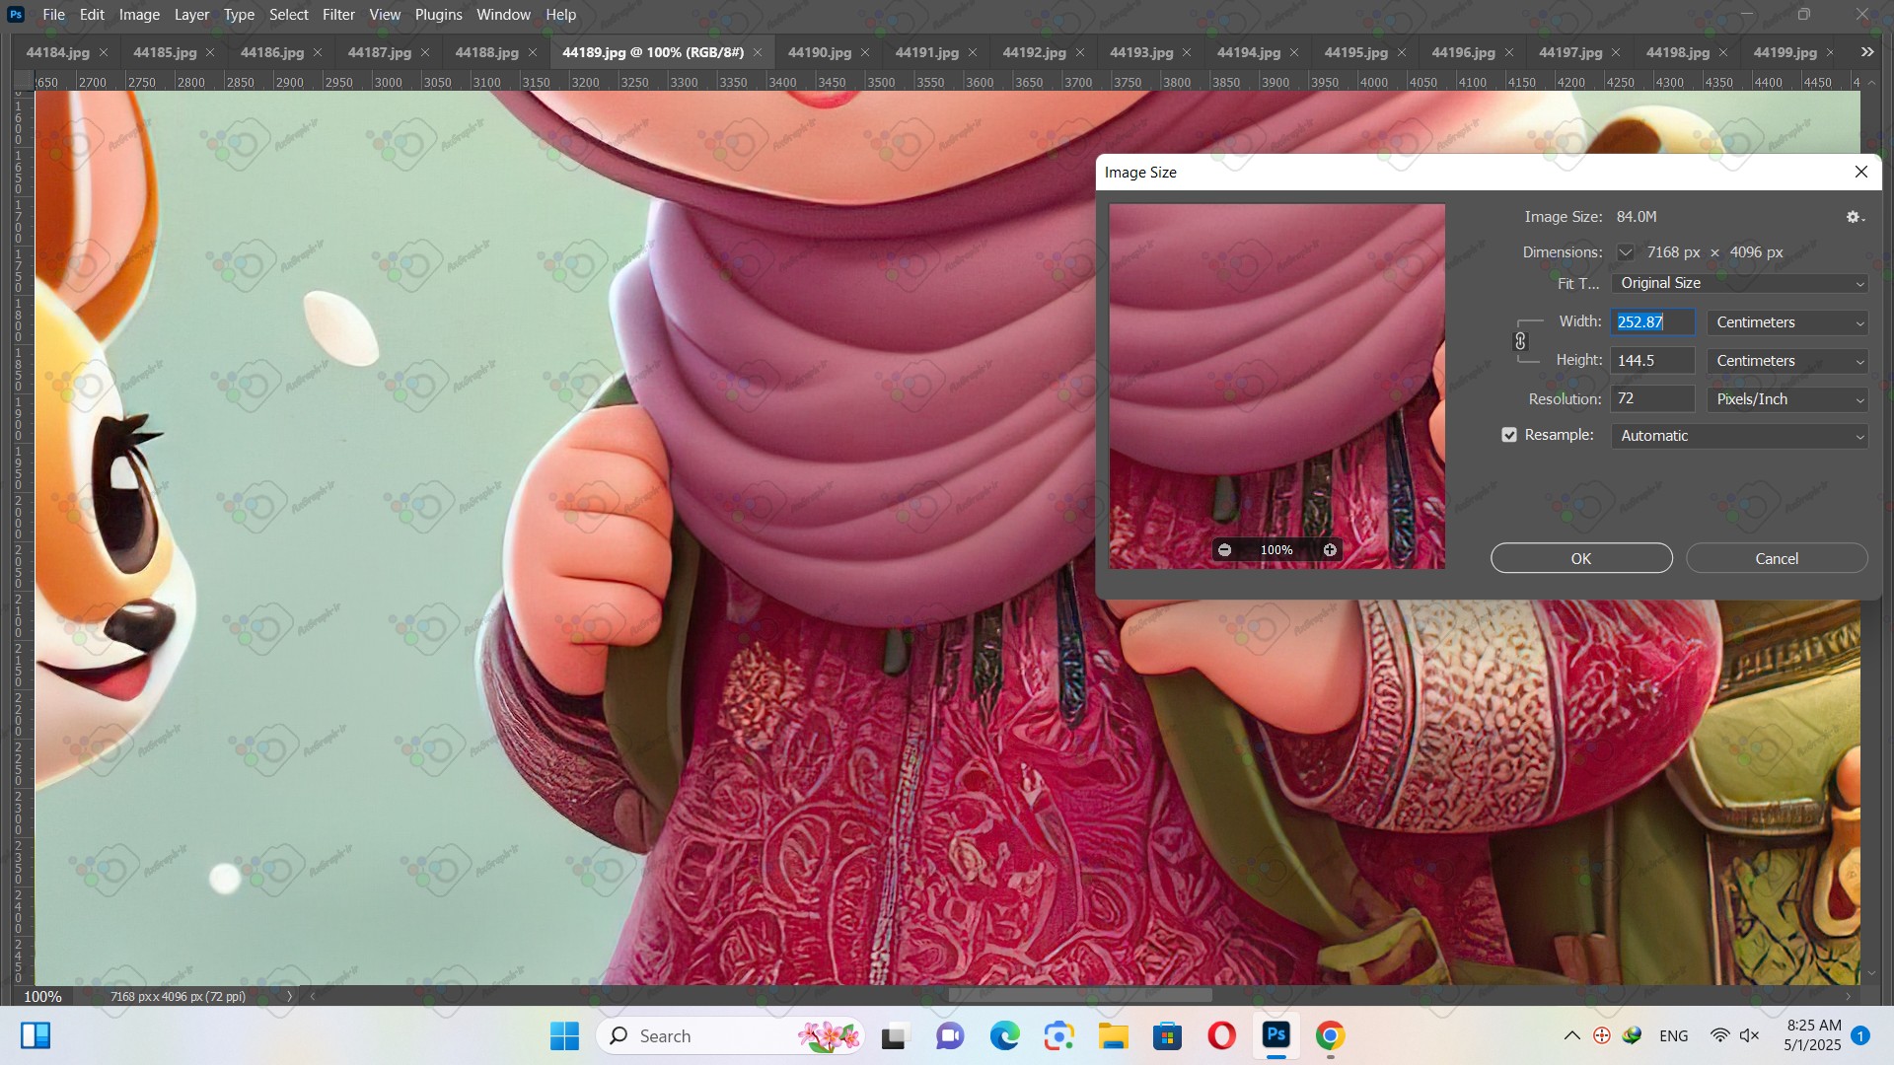Show hidden system tray icons
The image size is (1894, 1065).
tap(1572, 1035)
